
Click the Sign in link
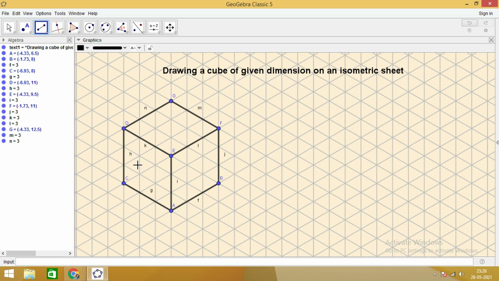tap(486, 13)
